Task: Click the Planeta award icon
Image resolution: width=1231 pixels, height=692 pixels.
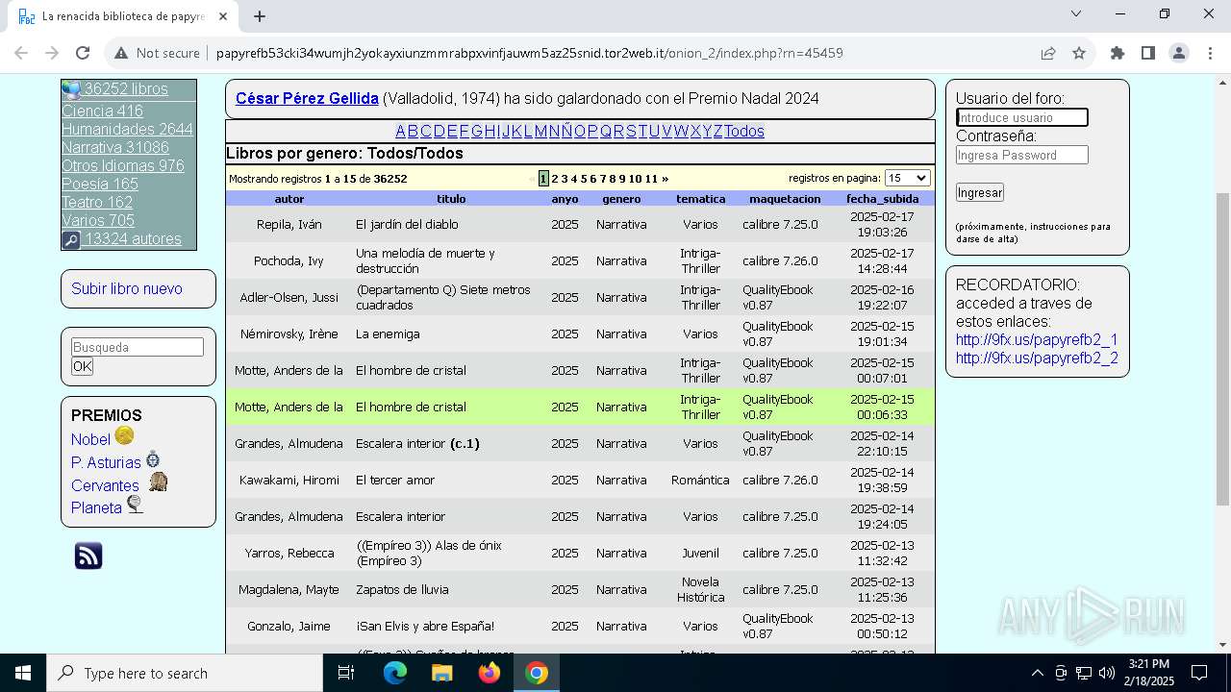Action: (135, 504)
